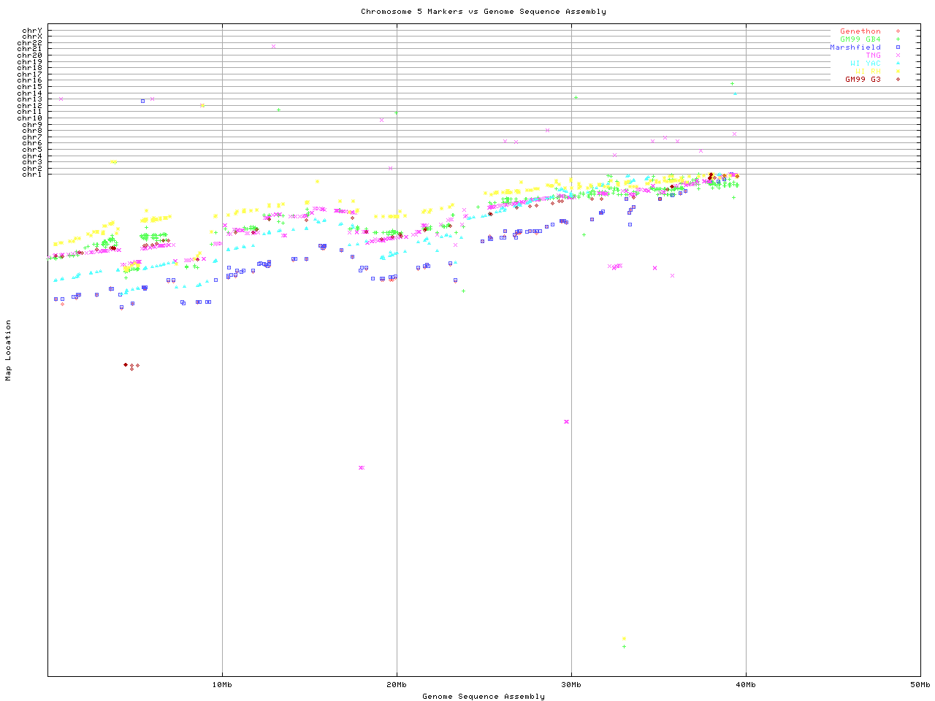Click the 30Mb x-axis tick label
This screenshot has height=701, width=935.
click(571, 685)
